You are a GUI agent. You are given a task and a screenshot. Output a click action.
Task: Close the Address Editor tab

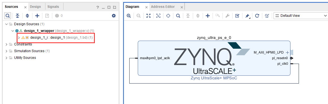(182, 7)
